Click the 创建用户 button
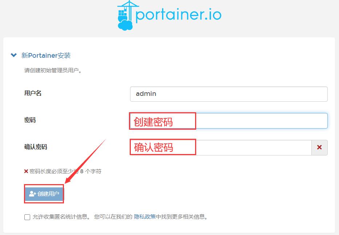 [44, 194]
